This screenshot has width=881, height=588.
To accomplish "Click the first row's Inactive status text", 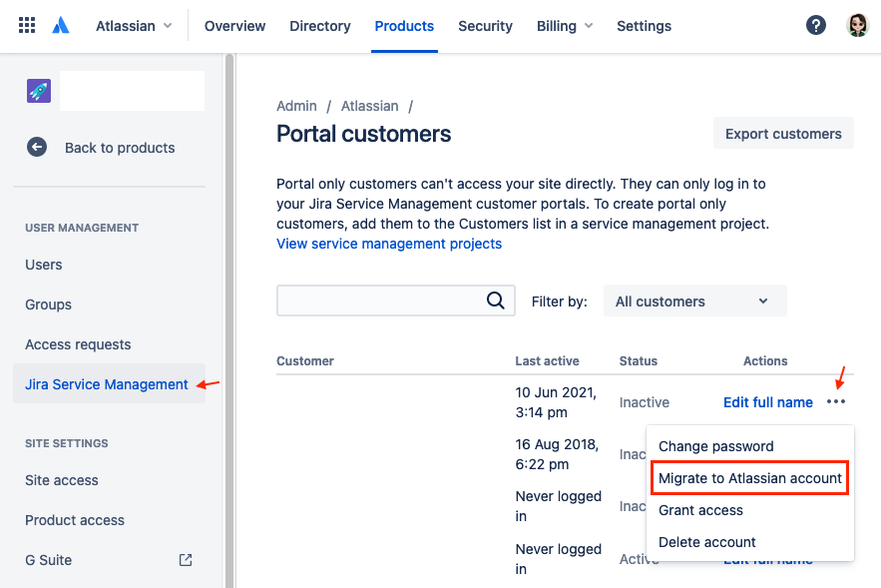I will click(x=645, y=402).
